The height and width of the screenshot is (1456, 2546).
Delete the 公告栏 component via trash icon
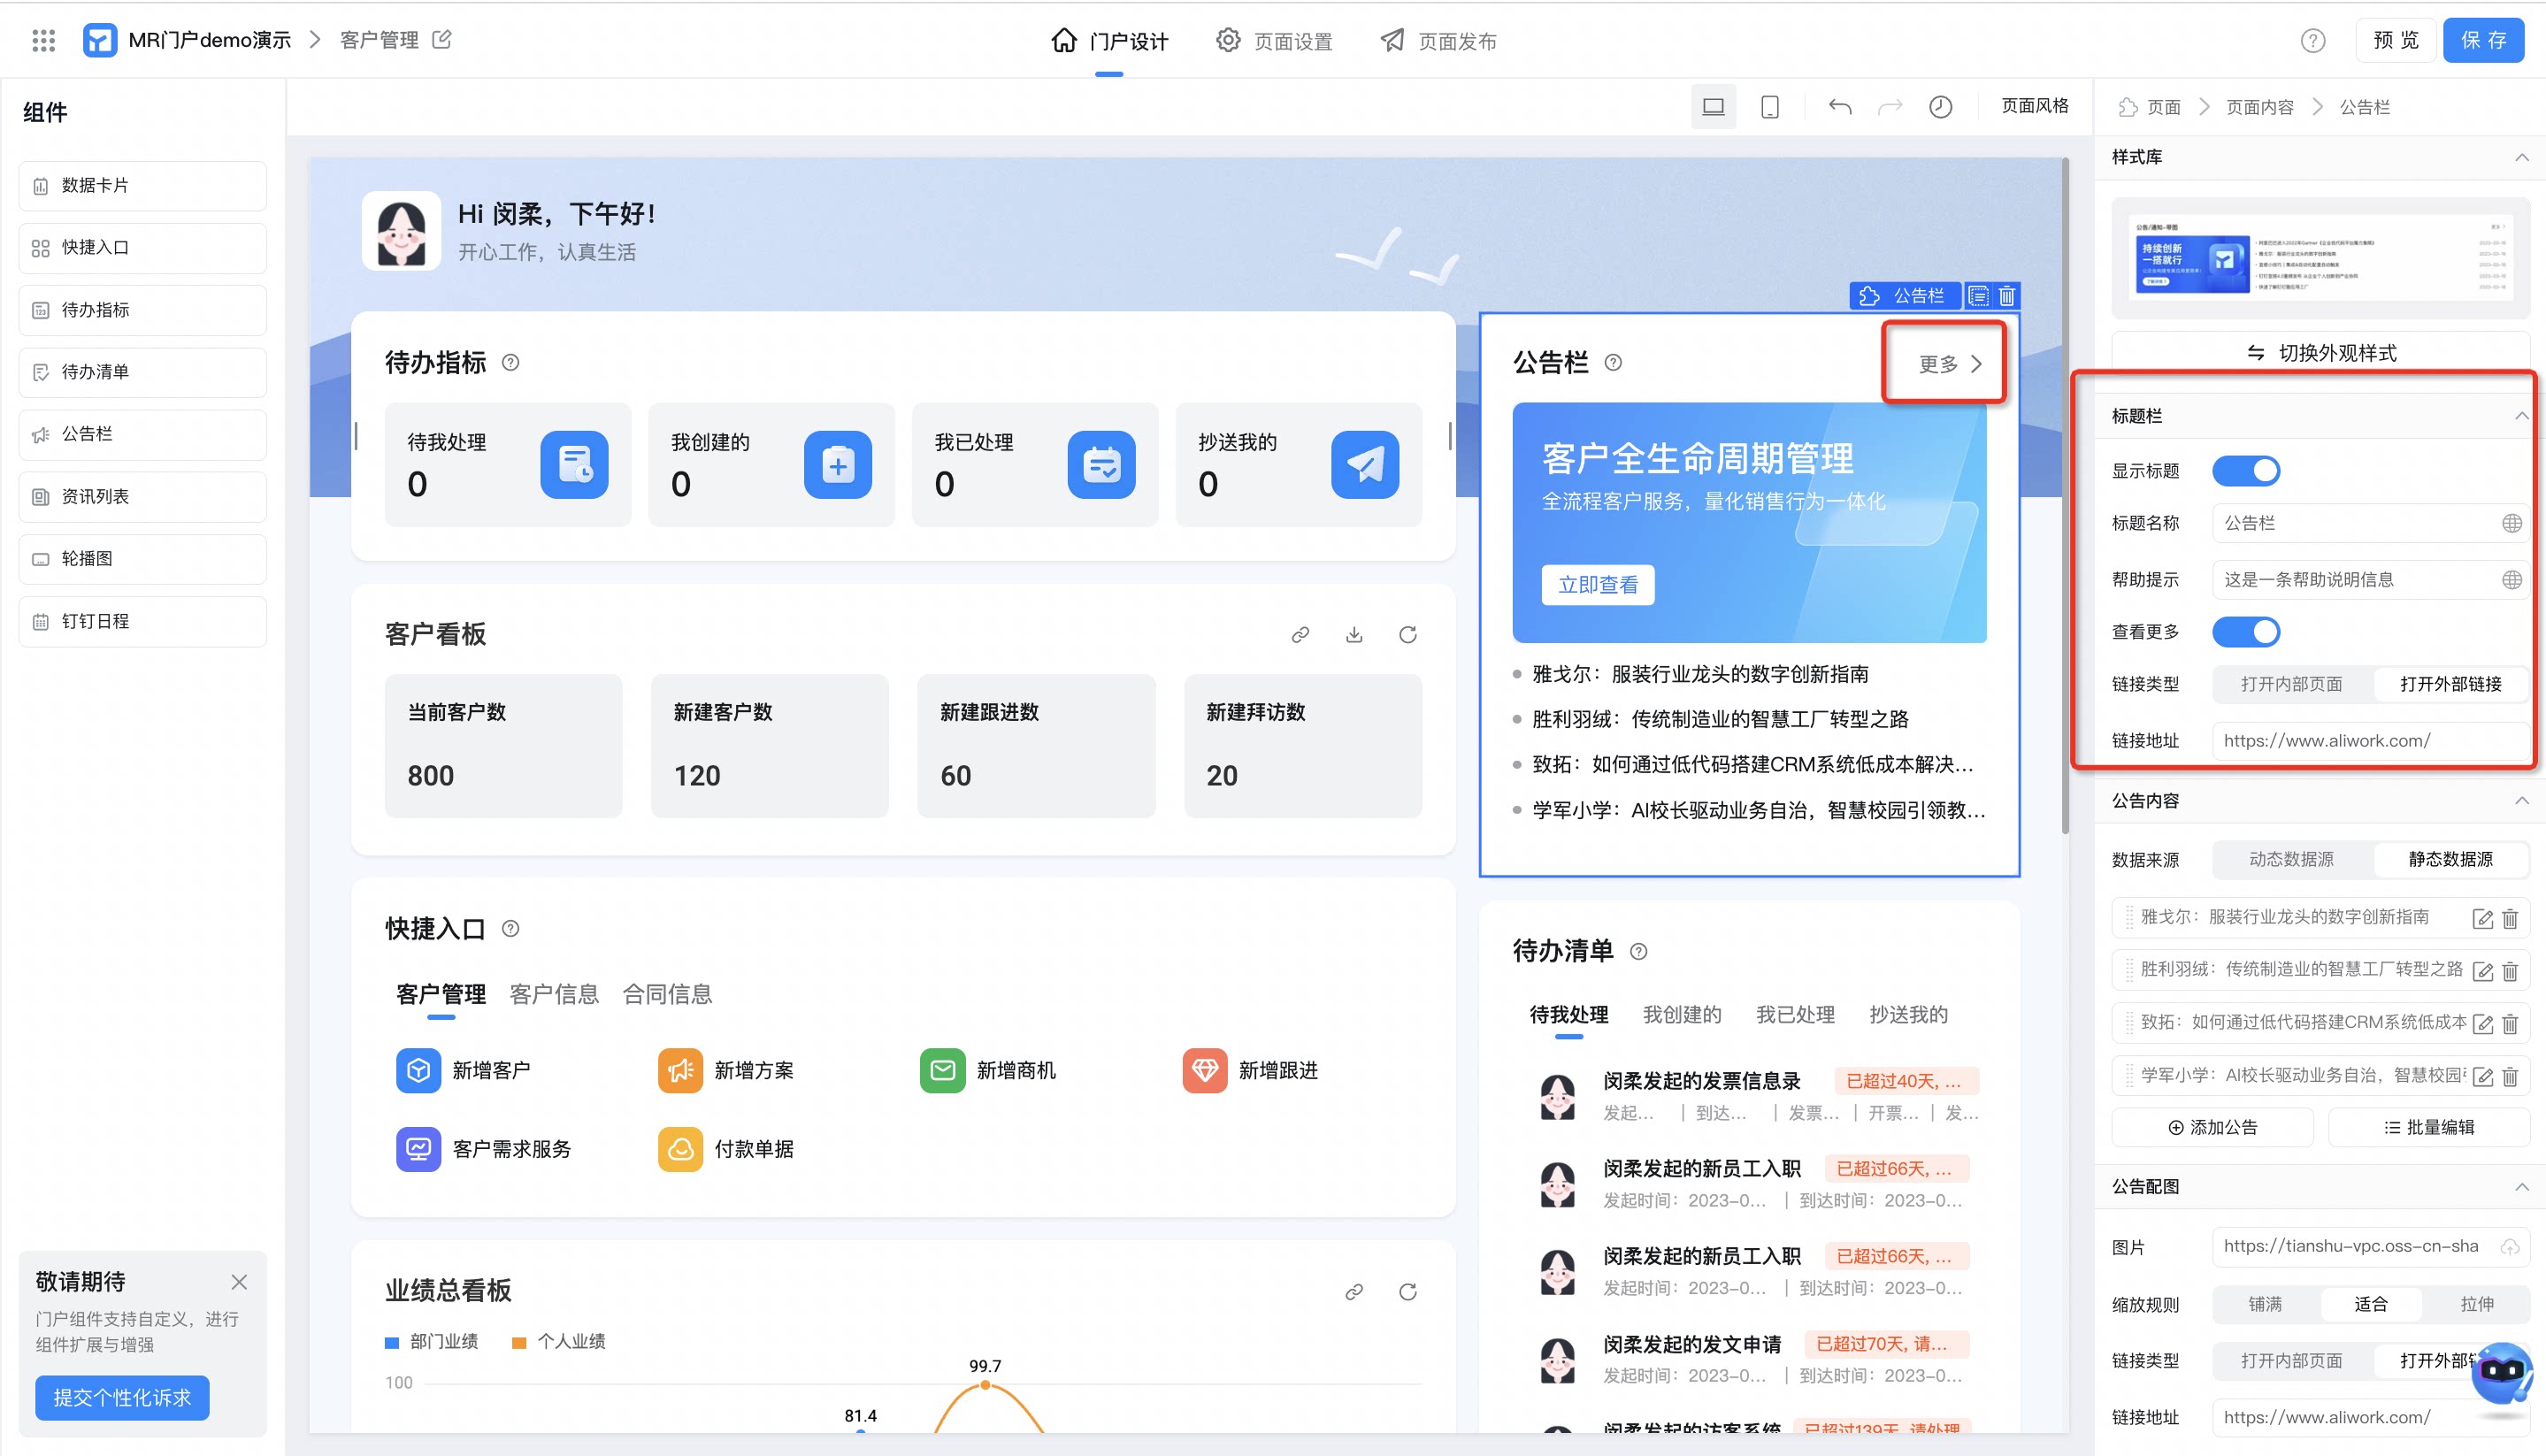[2006, 296]
